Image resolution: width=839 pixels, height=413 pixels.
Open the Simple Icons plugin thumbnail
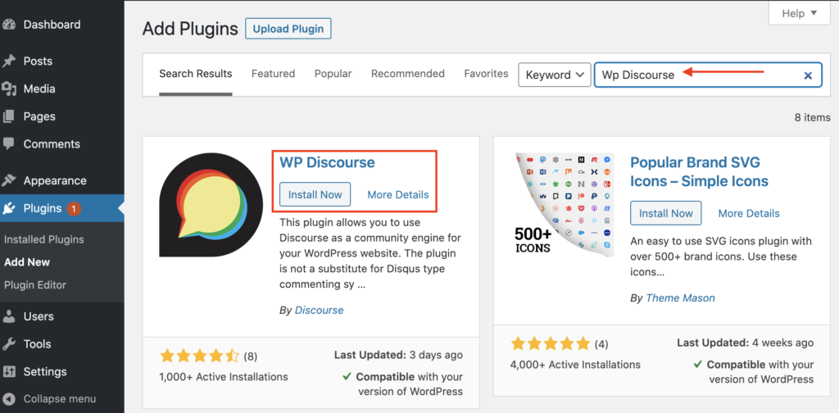click(562, 206)
